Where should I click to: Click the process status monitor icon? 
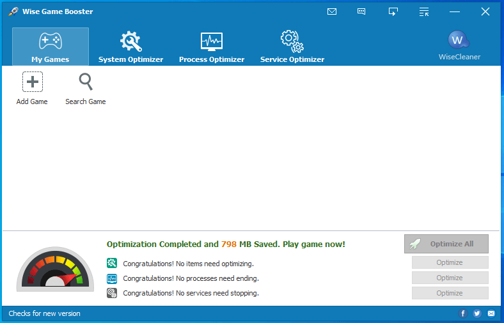coord(112,278)
